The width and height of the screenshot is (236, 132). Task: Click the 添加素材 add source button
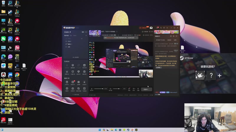click(x=76, y=57)
